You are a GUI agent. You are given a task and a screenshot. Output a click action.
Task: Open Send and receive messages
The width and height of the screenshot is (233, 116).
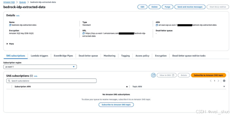[x=190, y=7]
